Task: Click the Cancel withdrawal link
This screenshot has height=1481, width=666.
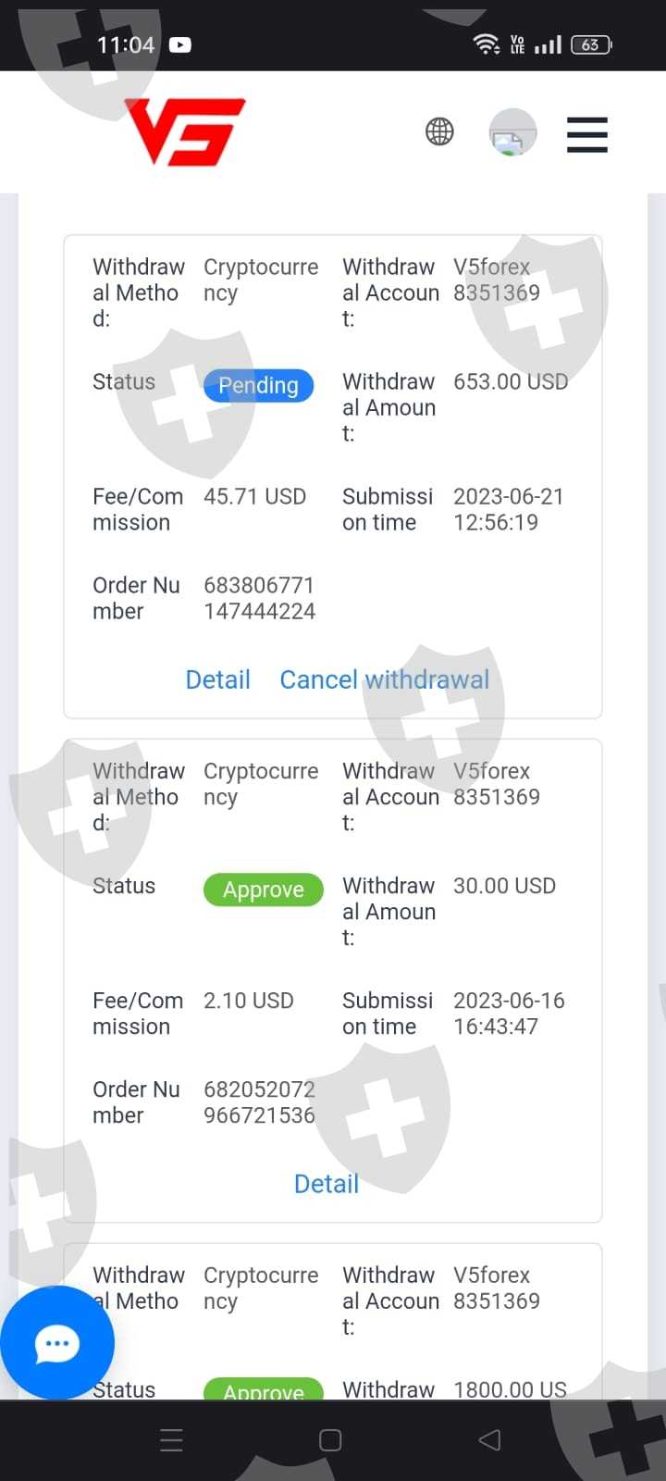Action: [384, 679]
